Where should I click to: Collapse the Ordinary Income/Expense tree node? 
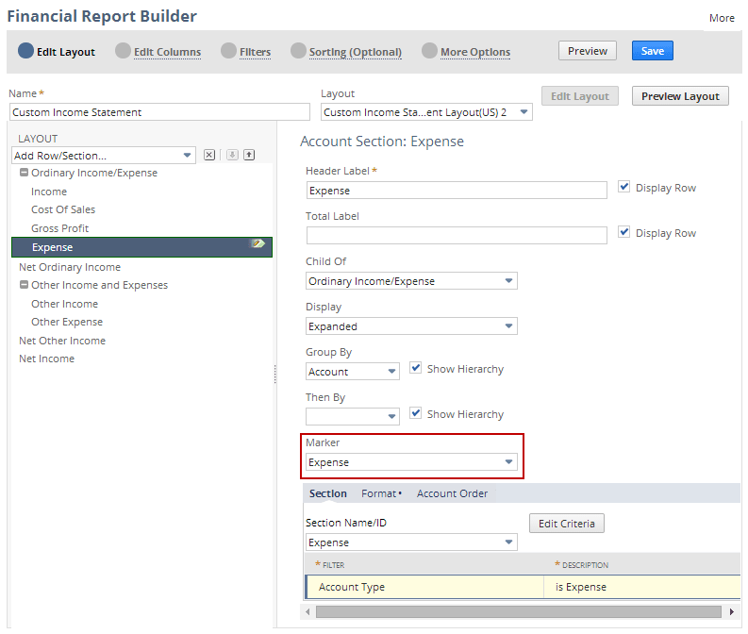point(24,173)
